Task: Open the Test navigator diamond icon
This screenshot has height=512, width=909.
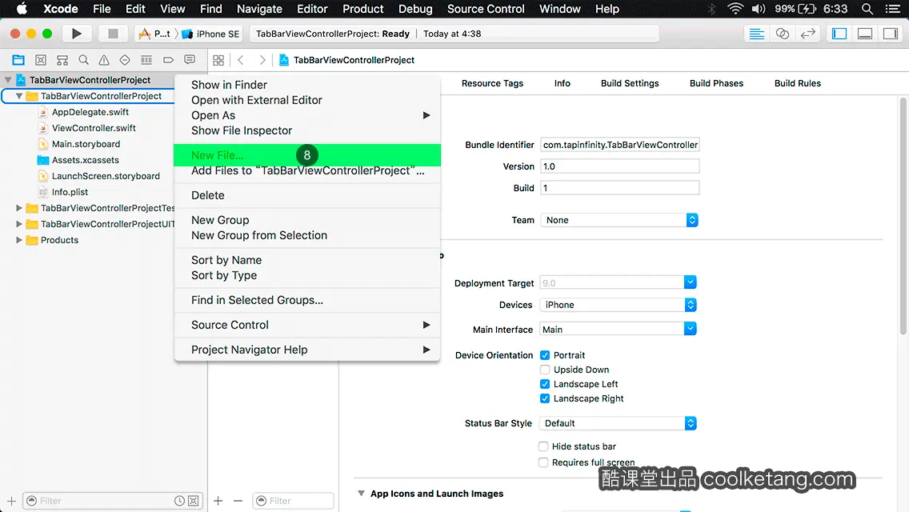Action: click(125, 60)
